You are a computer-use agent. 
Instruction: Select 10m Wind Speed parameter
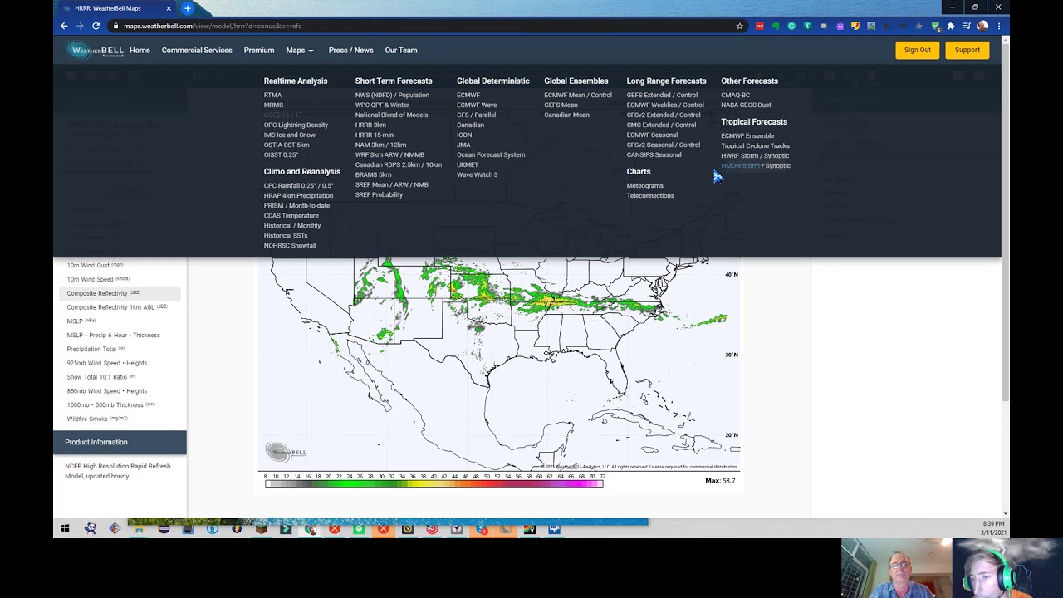click(x=98, y=279)
